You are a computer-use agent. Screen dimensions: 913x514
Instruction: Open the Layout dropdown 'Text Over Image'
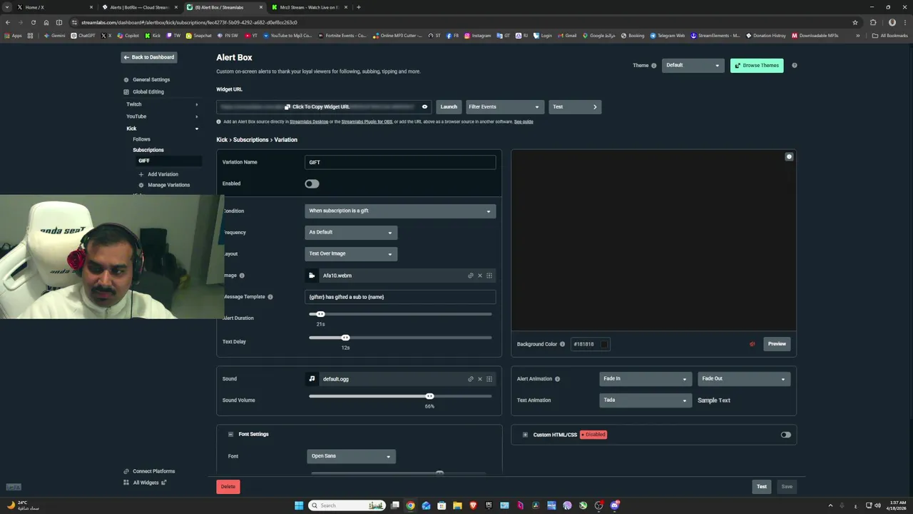pyautogui.click(x=351, y=253)
